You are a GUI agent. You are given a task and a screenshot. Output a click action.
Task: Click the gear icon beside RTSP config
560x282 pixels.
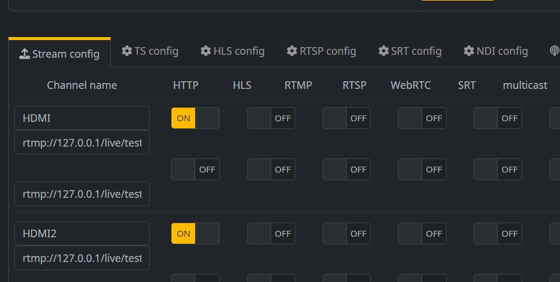(292, 51)
